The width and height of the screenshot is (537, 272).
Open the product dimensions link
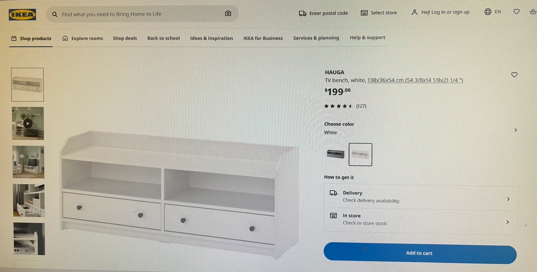point(415,80)
